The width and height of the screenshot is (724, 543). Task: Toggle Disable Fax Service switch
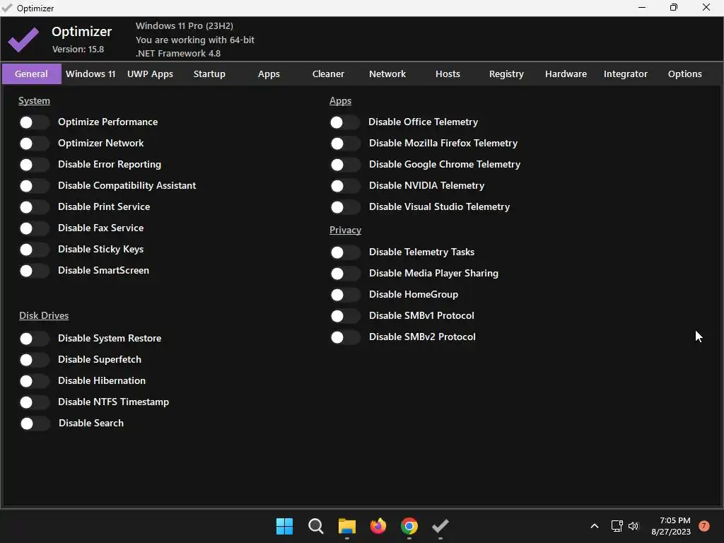tap(34, 228)
